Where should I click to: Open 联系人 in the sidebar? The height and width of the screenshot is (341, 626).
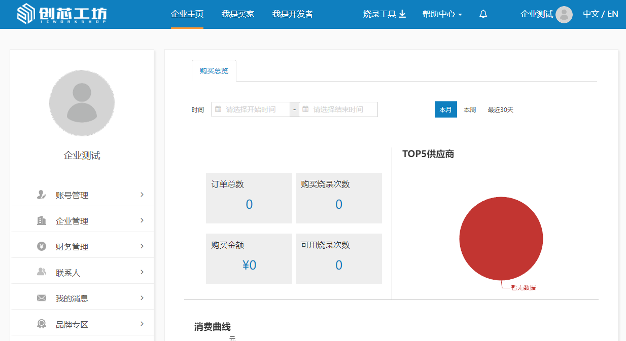point(82,273)
